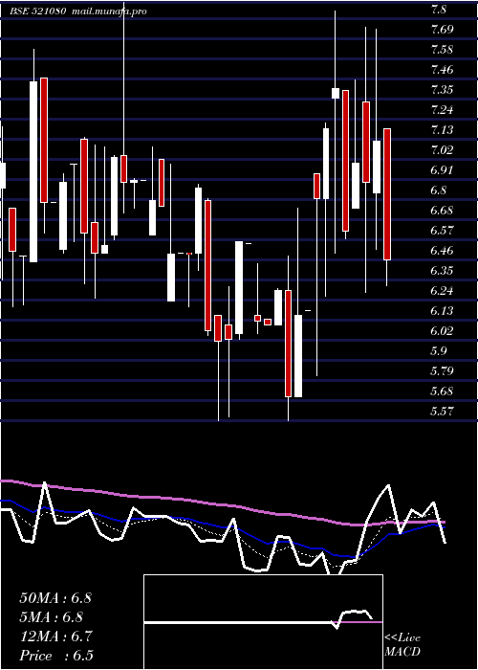Click the '50MA : 6.8' readout
The height and width of the screenshot is (670, 478).
tap(55, 598)
